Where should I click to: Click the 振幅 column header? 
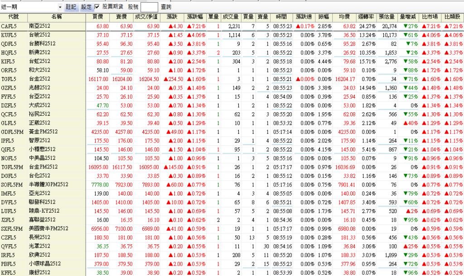coord(324,17)
